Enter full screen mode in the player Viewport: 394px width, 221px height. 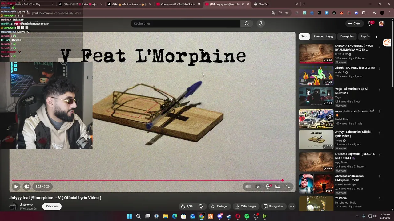288,187
